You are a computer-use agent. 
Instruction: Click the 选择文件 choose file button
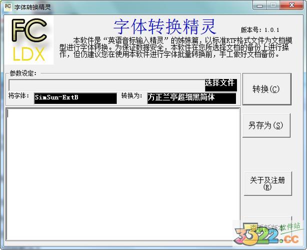(x=221, y=85)
